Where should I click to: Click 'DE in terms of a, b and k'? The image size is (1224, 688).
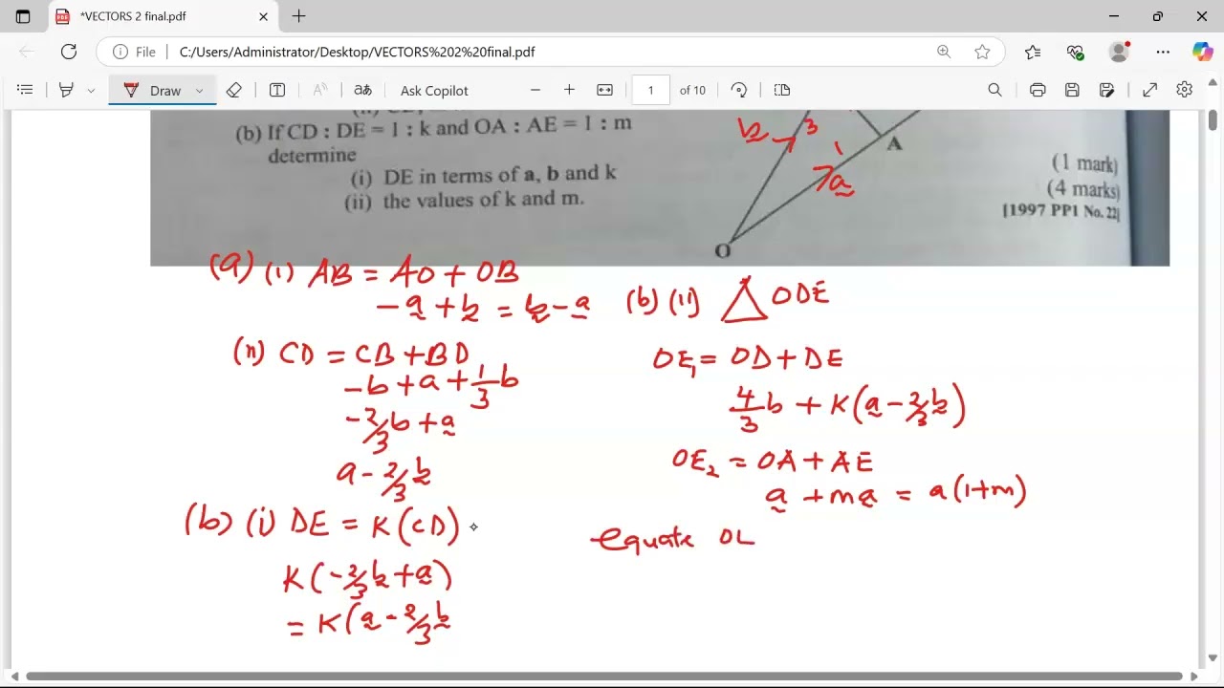click(x=500, y=175)
